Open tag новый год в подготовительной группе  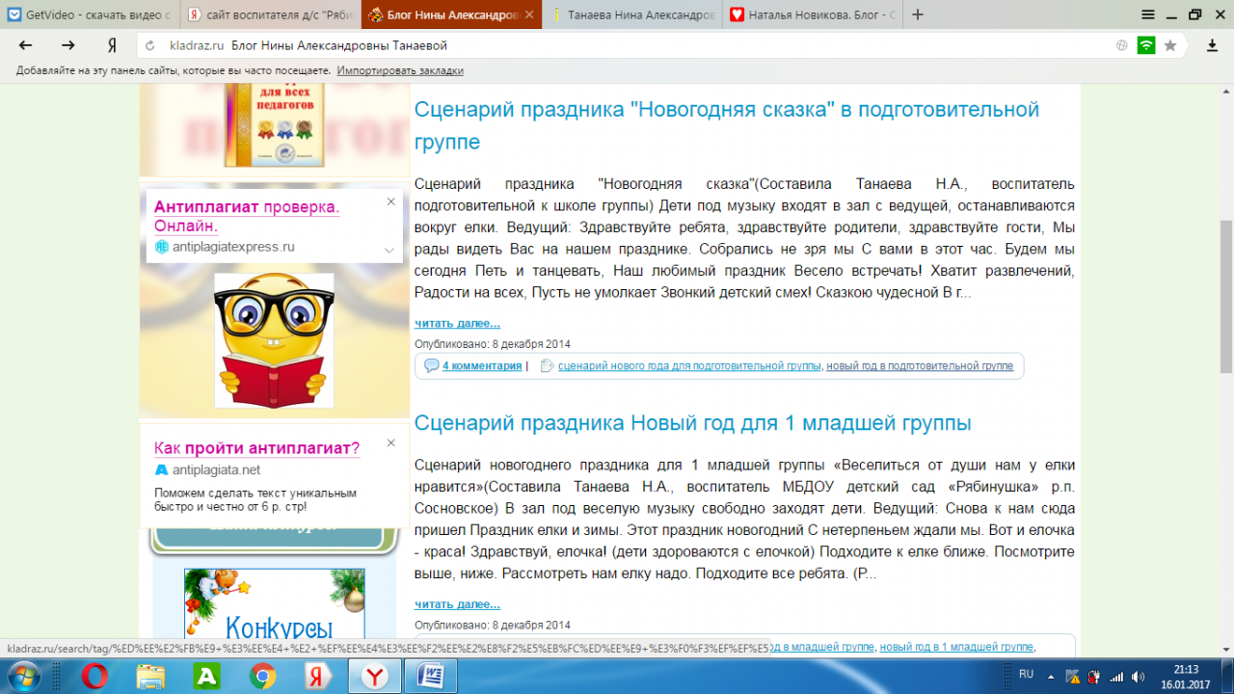coord(920,366)
